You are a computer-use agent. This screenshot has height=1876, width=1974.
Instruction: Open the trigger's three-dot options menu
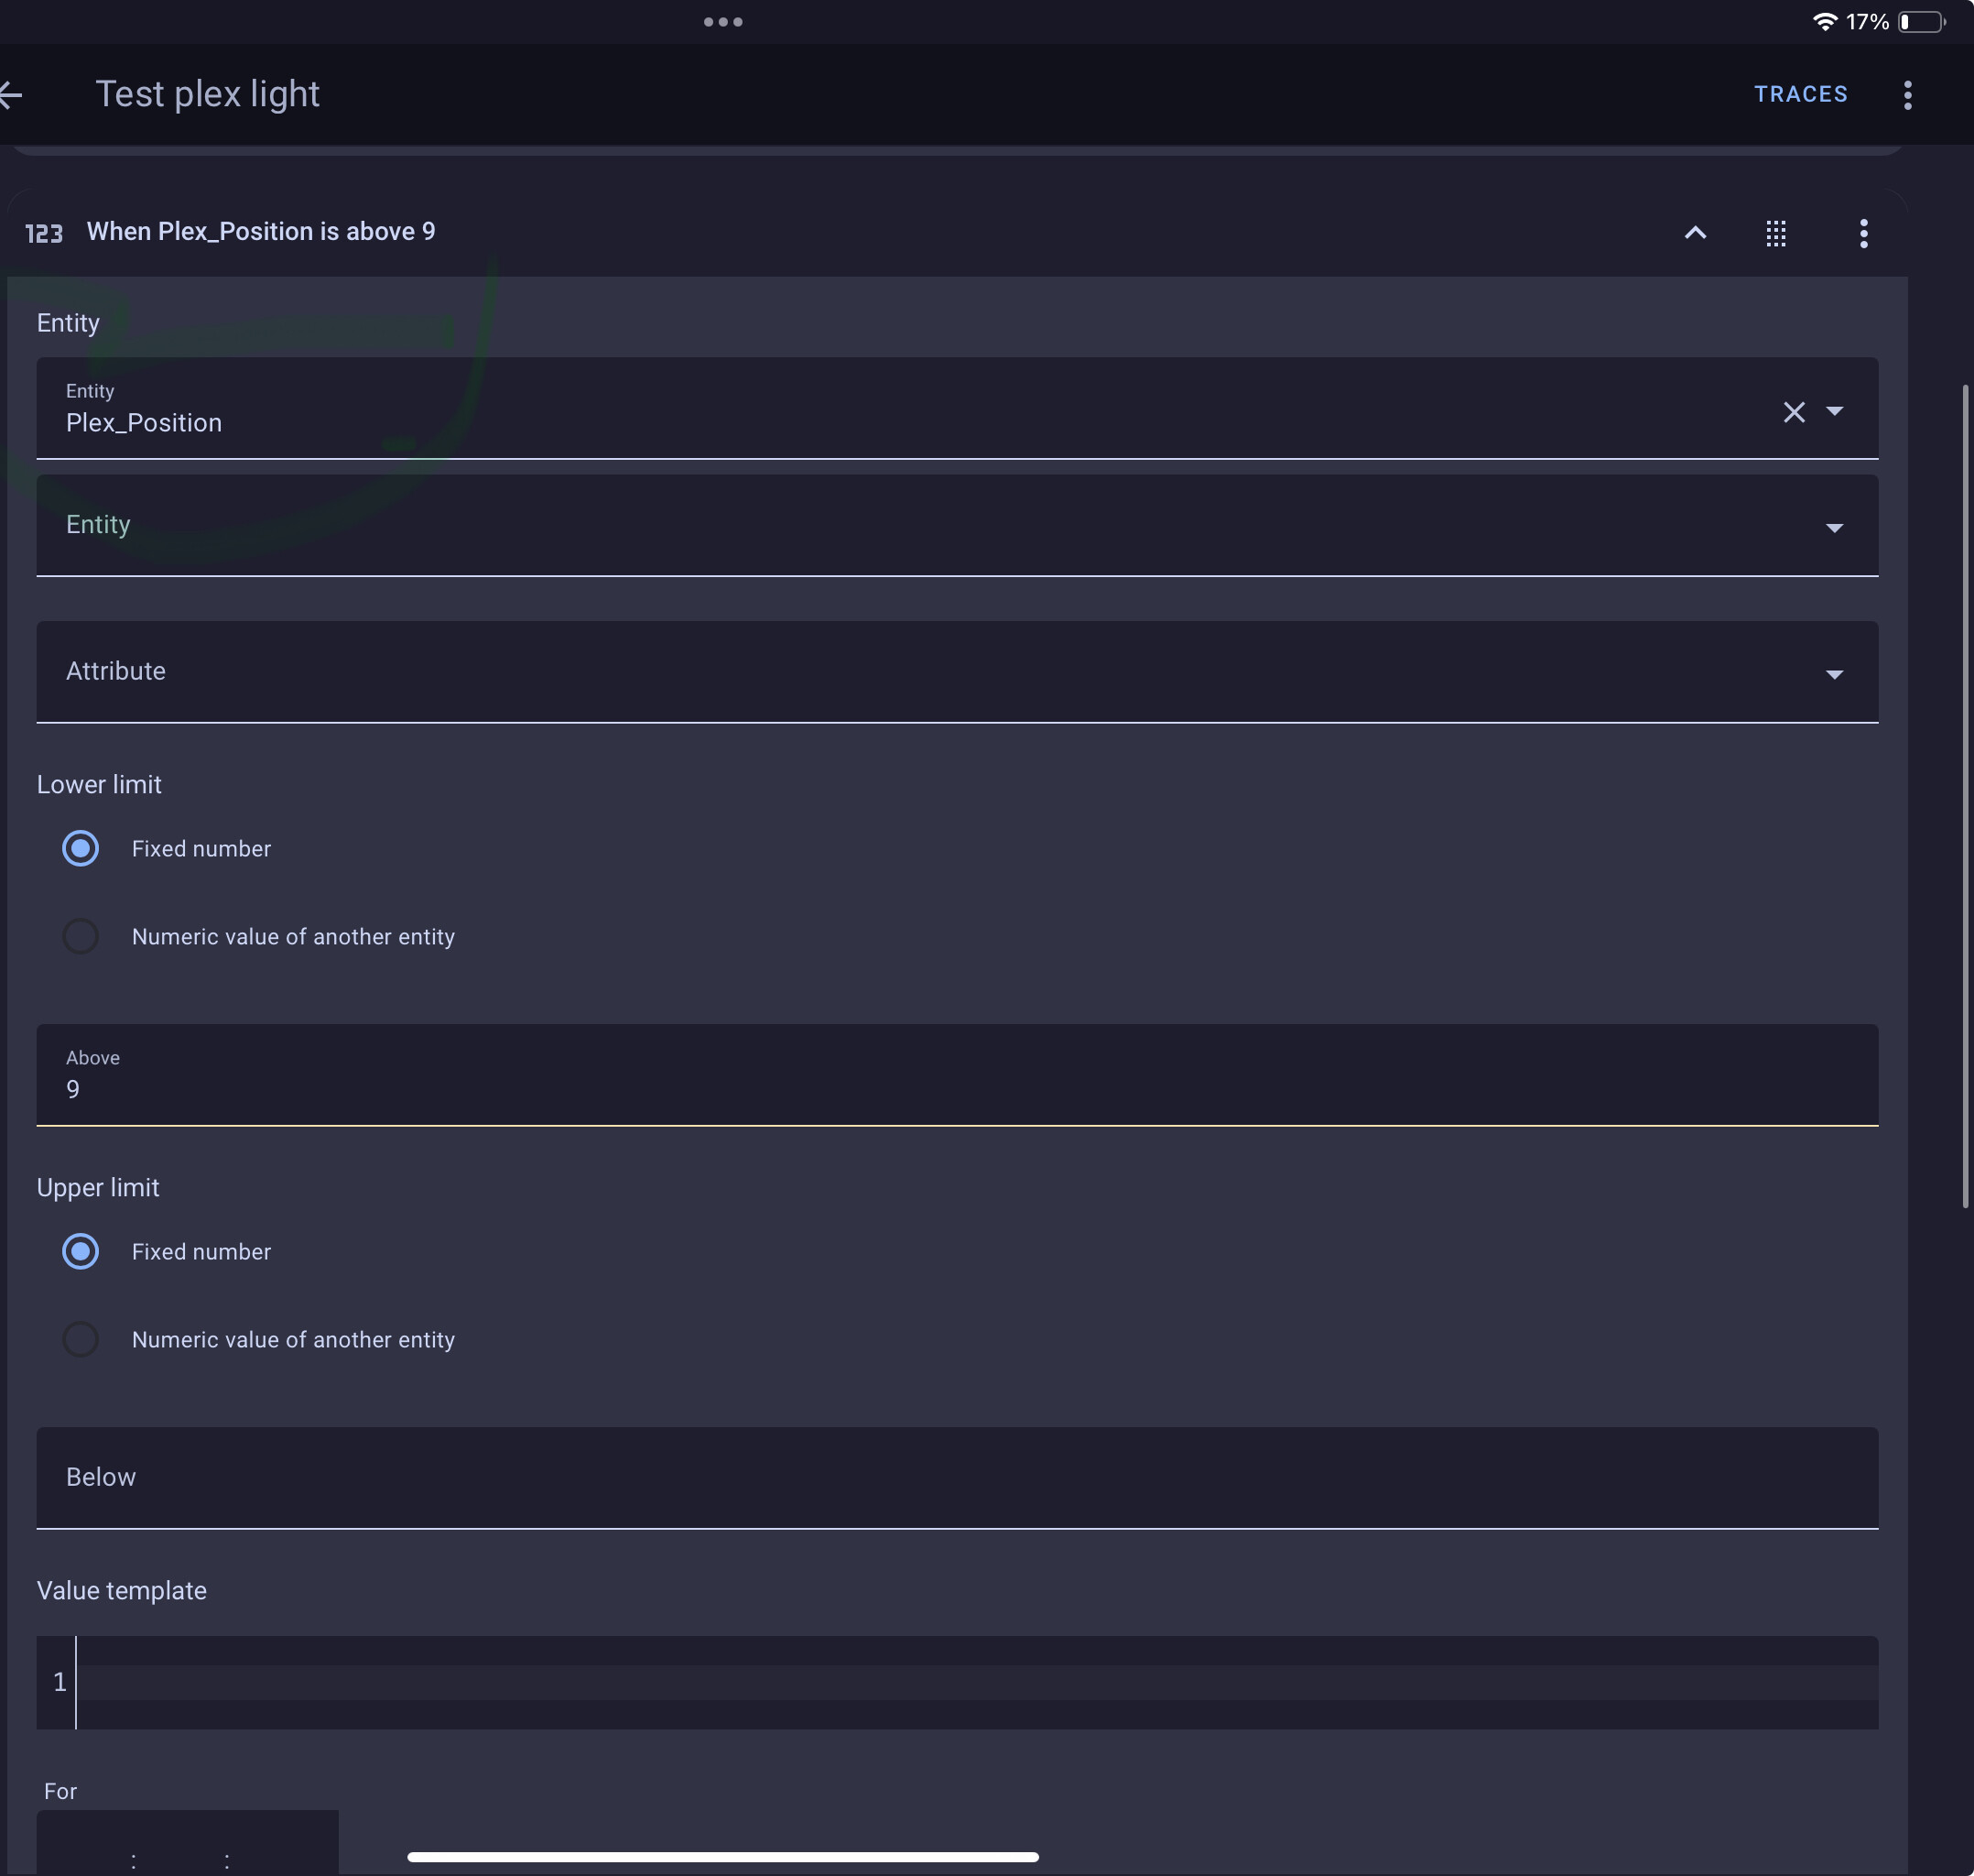click(1863, 233)
